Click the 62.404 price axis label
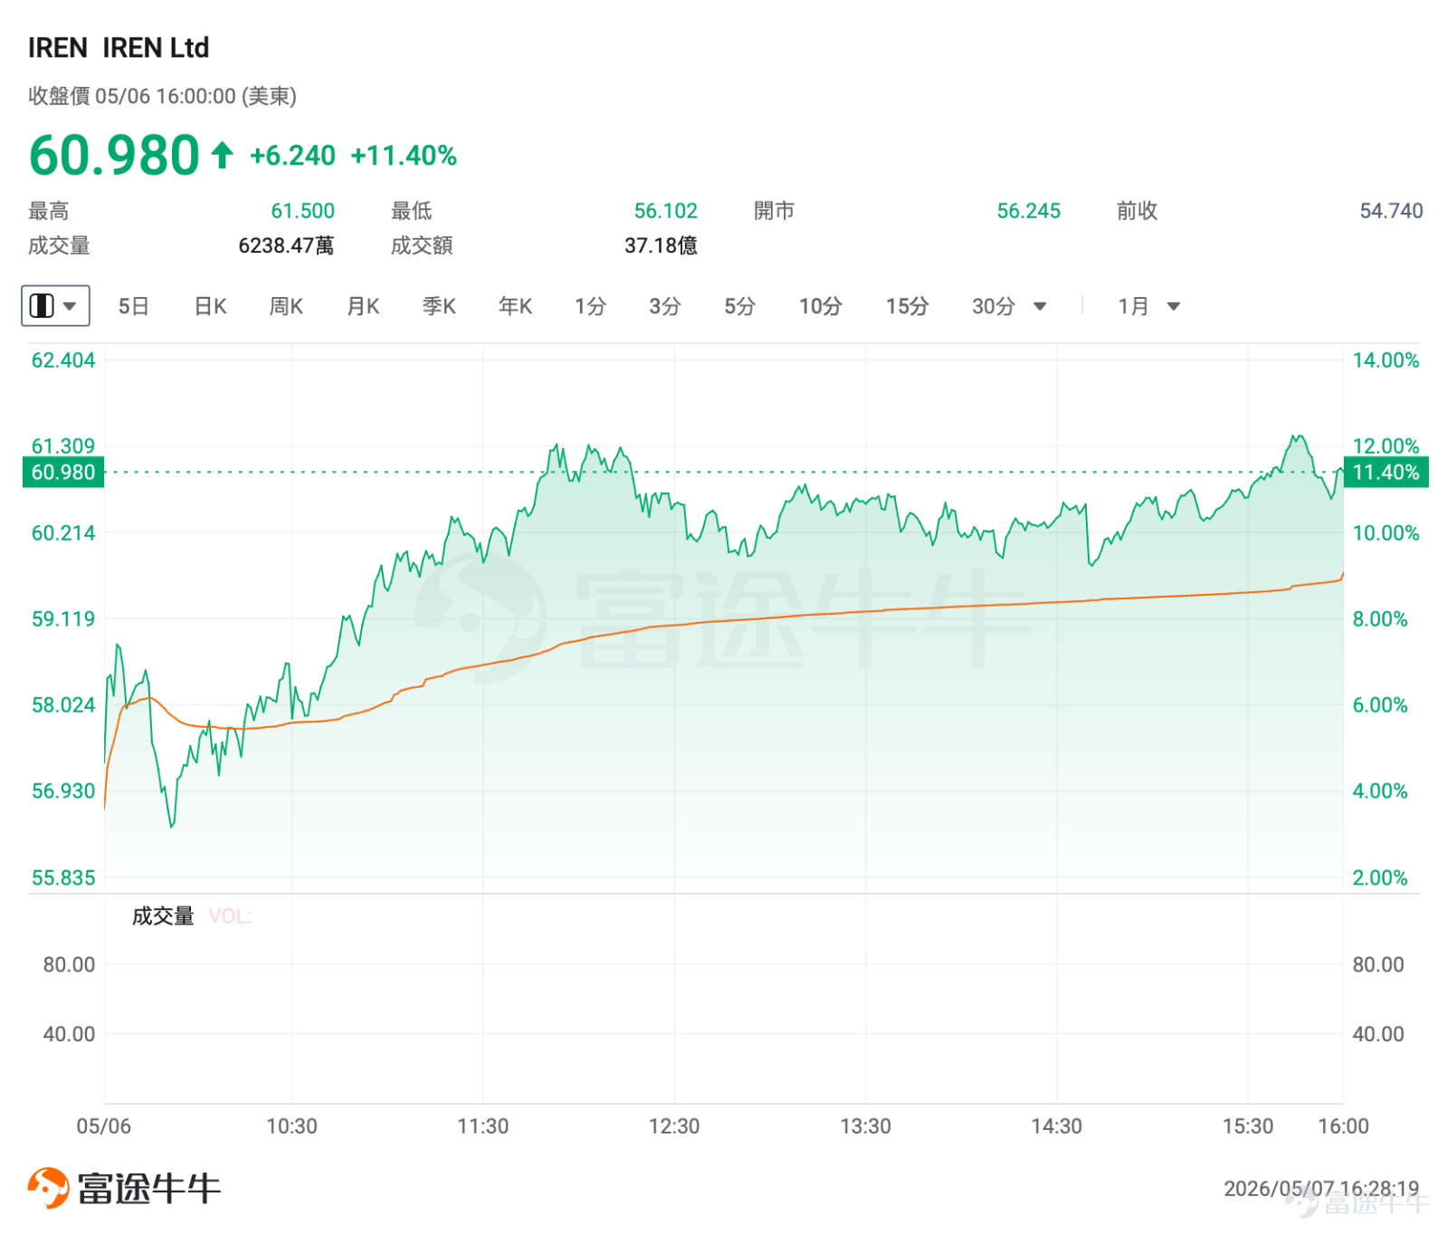This screenshot has width=1448, height=1235. (63, 360)
